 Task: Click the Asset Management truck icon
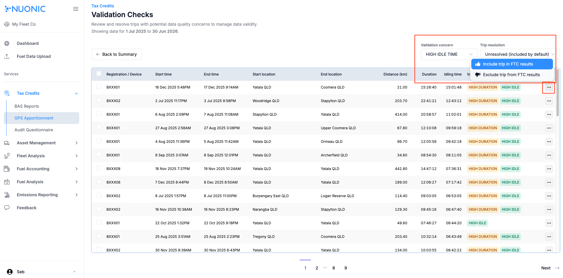(x=7, y=143)
